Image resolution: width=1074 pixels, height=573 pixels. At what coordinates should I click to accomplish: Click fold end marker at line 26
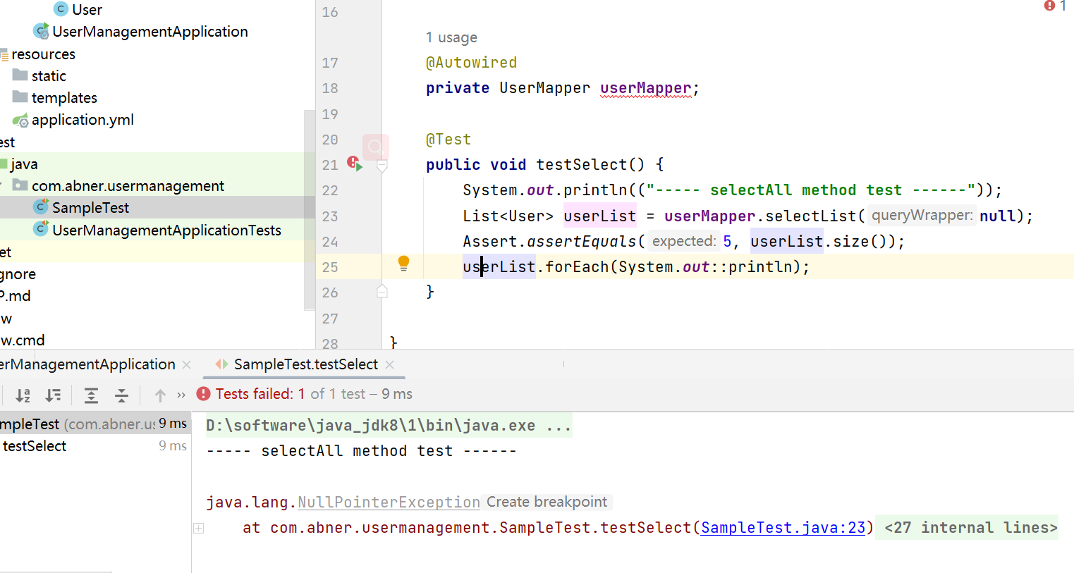pyautogui.click(x=382, y=291)
